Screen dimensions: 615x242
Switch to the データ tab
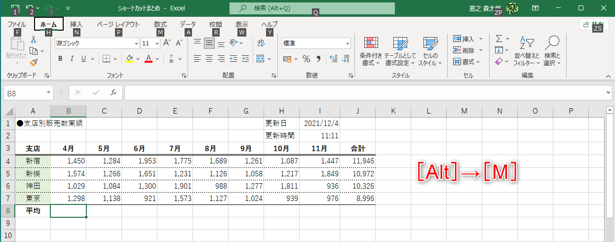coord(188,24)
